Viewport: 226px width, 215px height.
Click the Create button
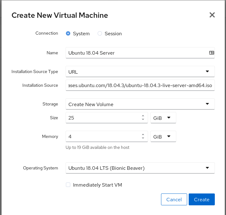(x=202, y=199)
